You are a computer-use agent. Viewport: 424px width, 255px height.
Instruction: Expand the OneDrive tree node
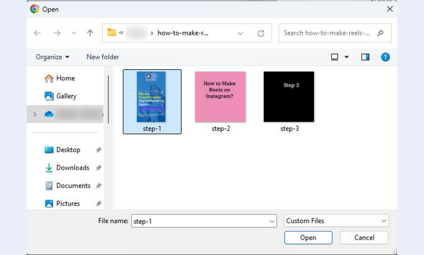pos(35,114)
